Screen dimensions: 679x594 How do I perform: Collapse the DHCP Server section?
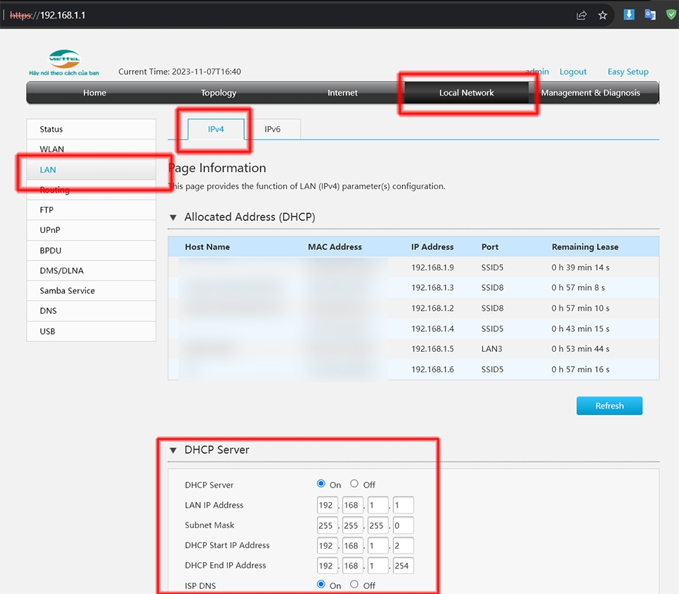173,450
